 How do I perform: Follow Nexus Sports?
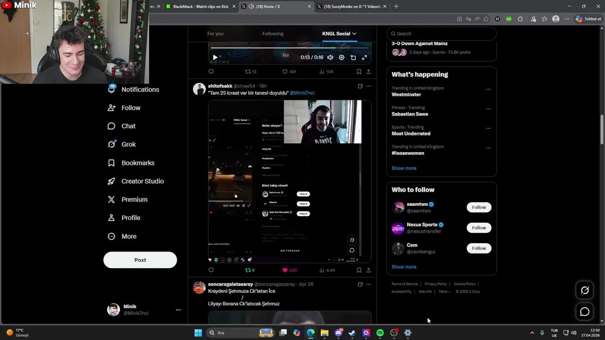coord(479,228)
